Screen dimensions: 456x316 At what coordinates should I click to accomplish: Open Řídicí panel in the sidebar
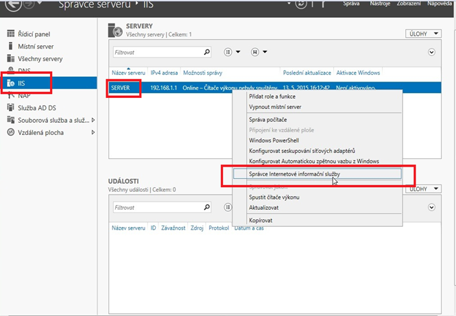tap(34, 34)
